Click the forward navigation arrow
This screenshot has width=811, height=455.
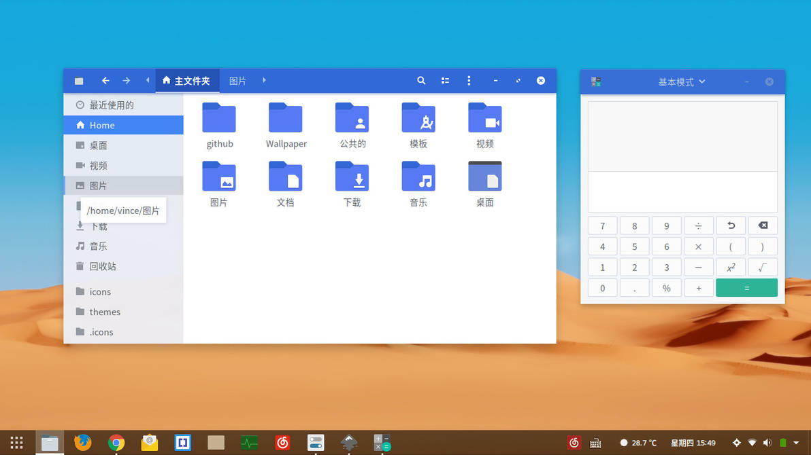126,80
